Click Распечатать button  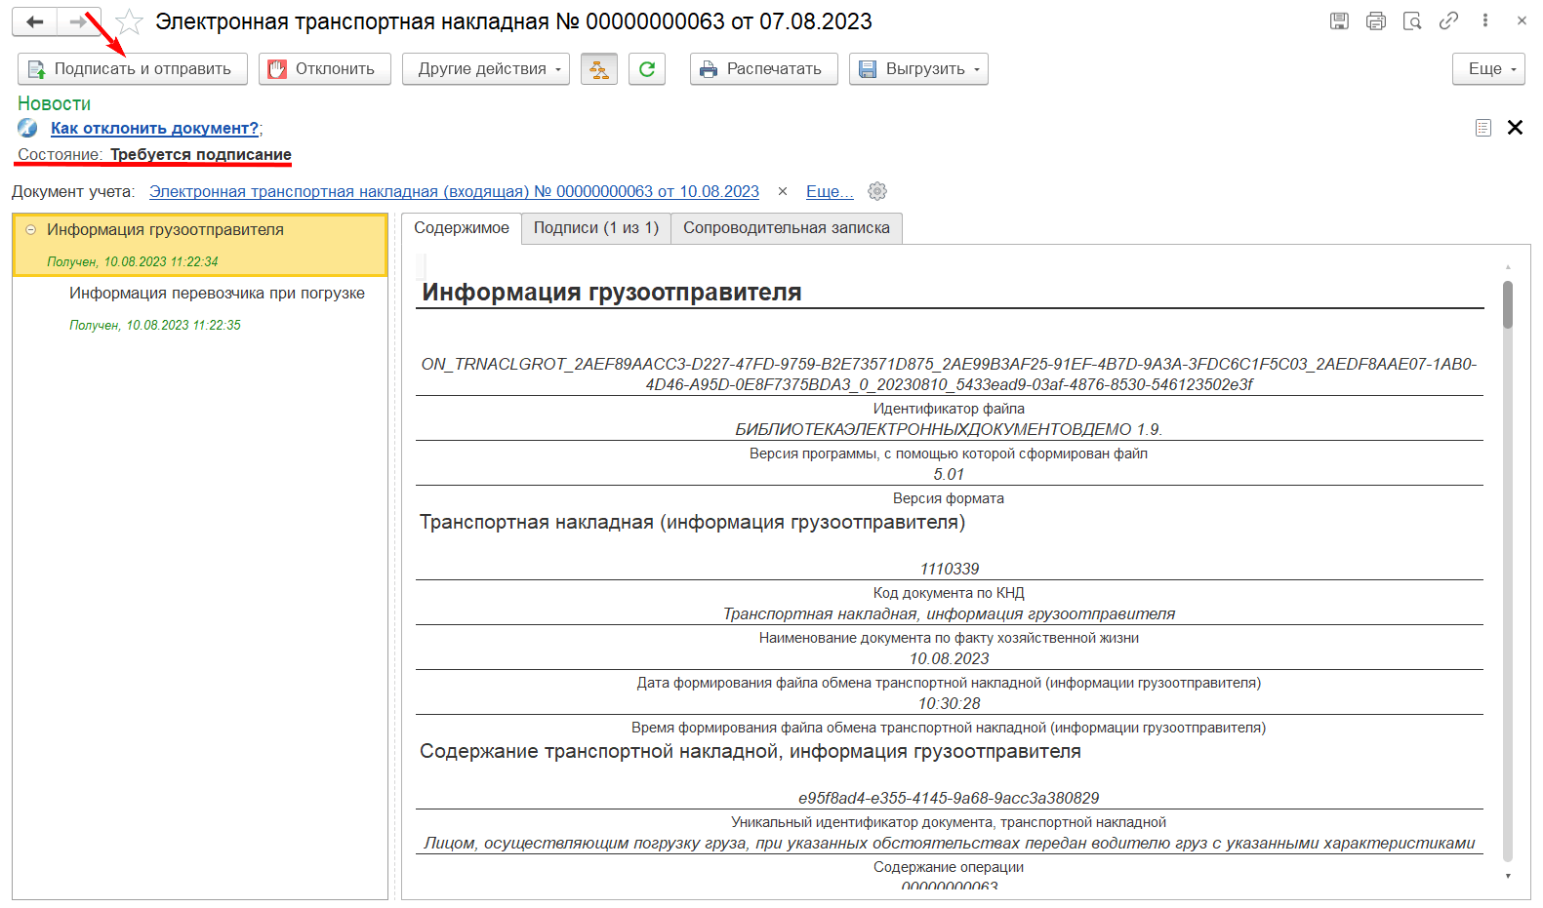(x=764, y=69)
